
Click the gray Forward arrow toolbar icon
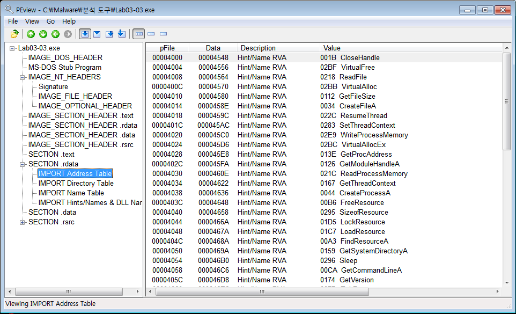tap(68, 34)
